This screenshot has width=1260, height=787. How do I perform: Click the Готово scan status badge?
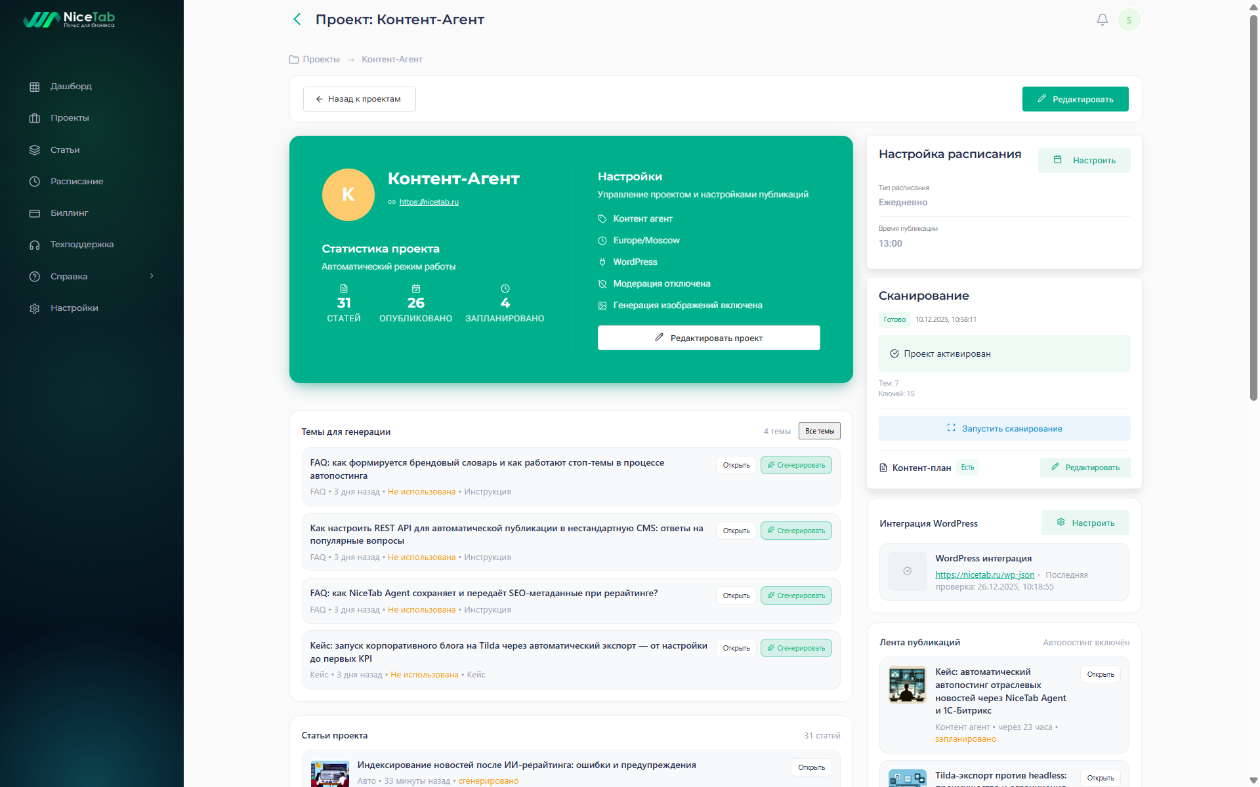(894, 320)
